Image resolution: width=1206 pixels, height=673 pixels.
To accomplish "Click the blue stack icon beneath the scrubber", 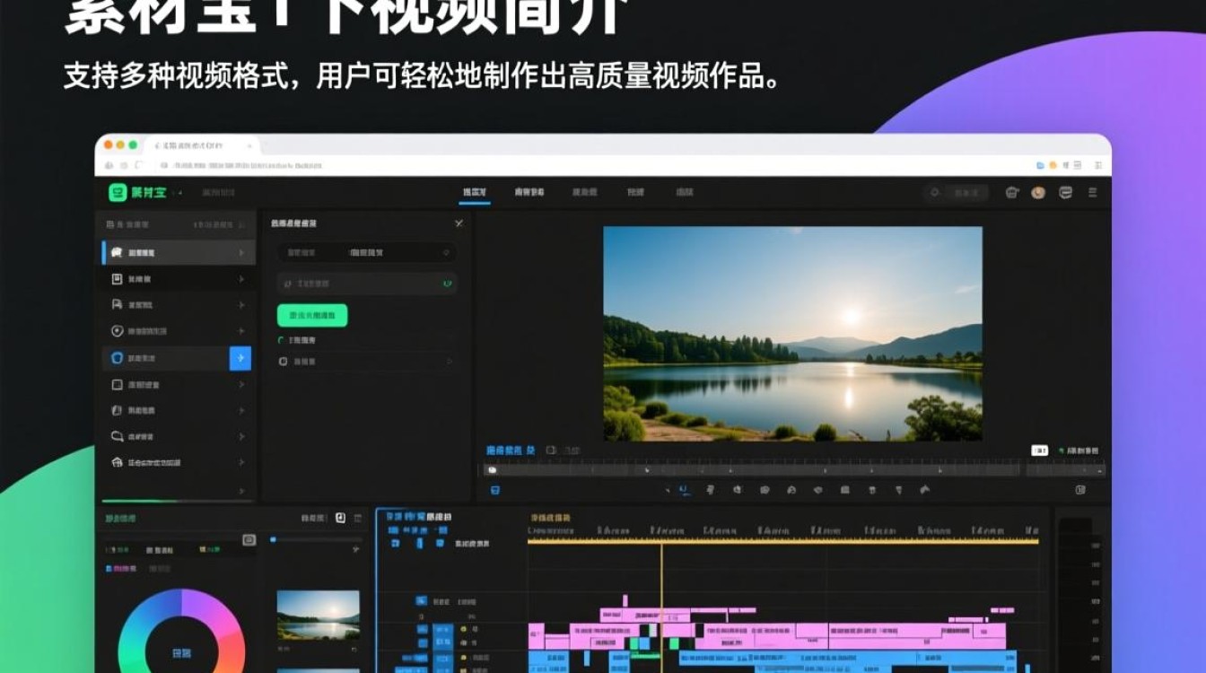I will point(494,490).
